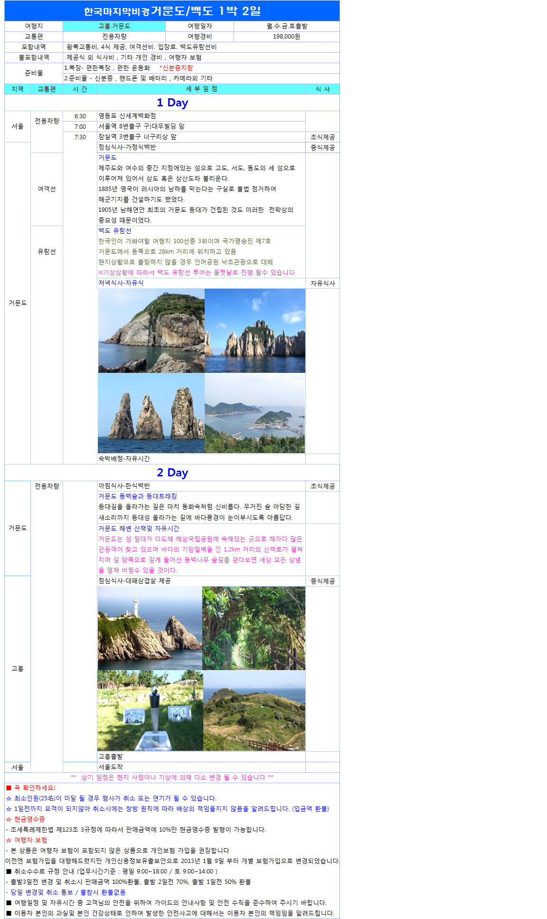Click the '1 Day' heading
Screen dimensions: 547x919
(172, 103)
